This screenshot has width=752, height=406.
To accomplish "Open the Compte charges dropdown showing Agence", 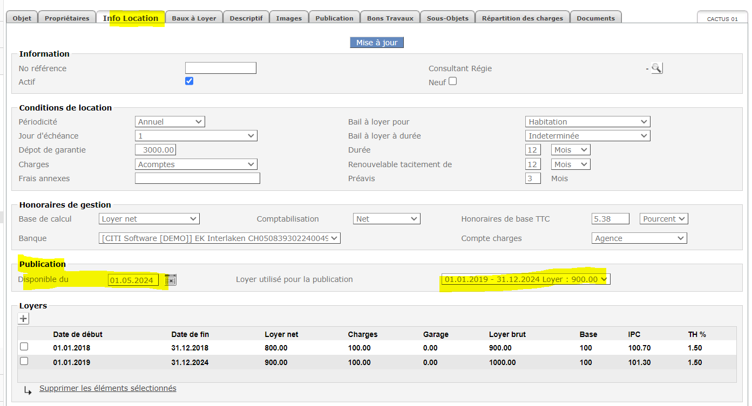I will pyautogui.click(x=639, y=238).
